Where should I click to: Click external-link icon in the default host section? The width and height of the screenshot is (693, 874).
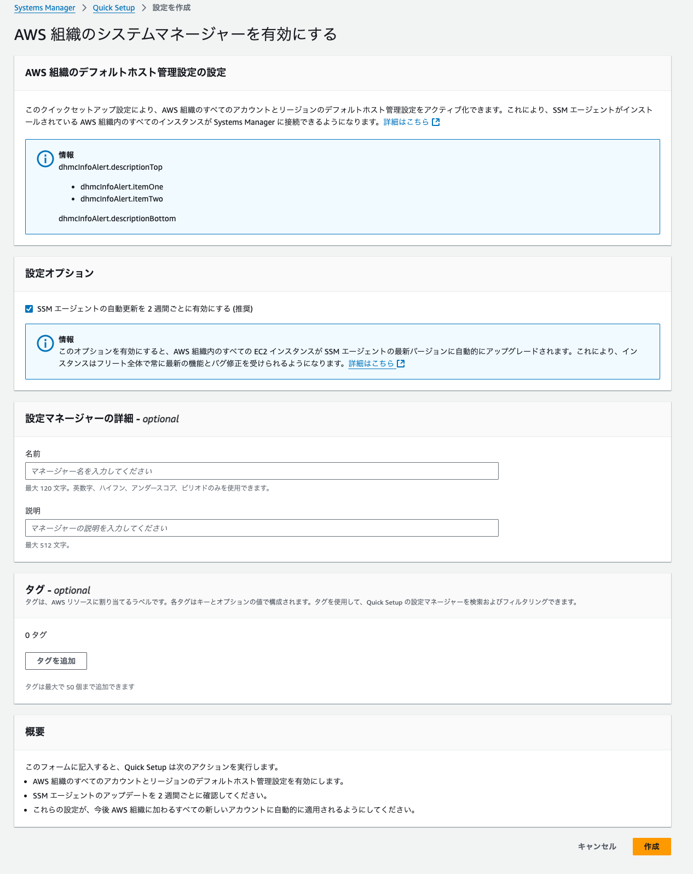436,122
